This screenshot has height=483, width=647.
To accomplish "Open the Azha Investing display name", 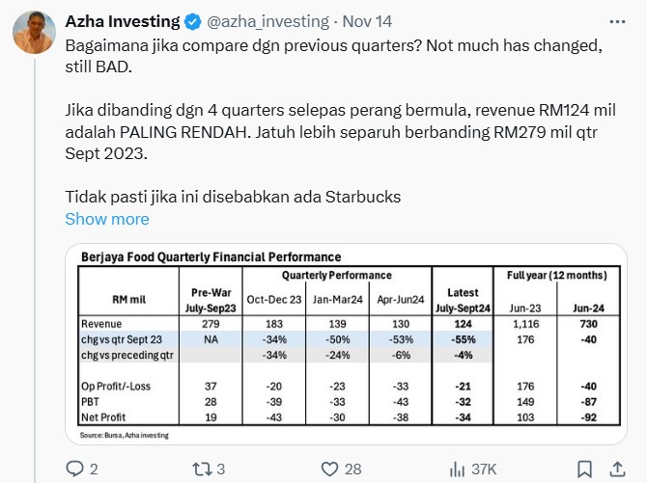I will click(x=123, y=21).
